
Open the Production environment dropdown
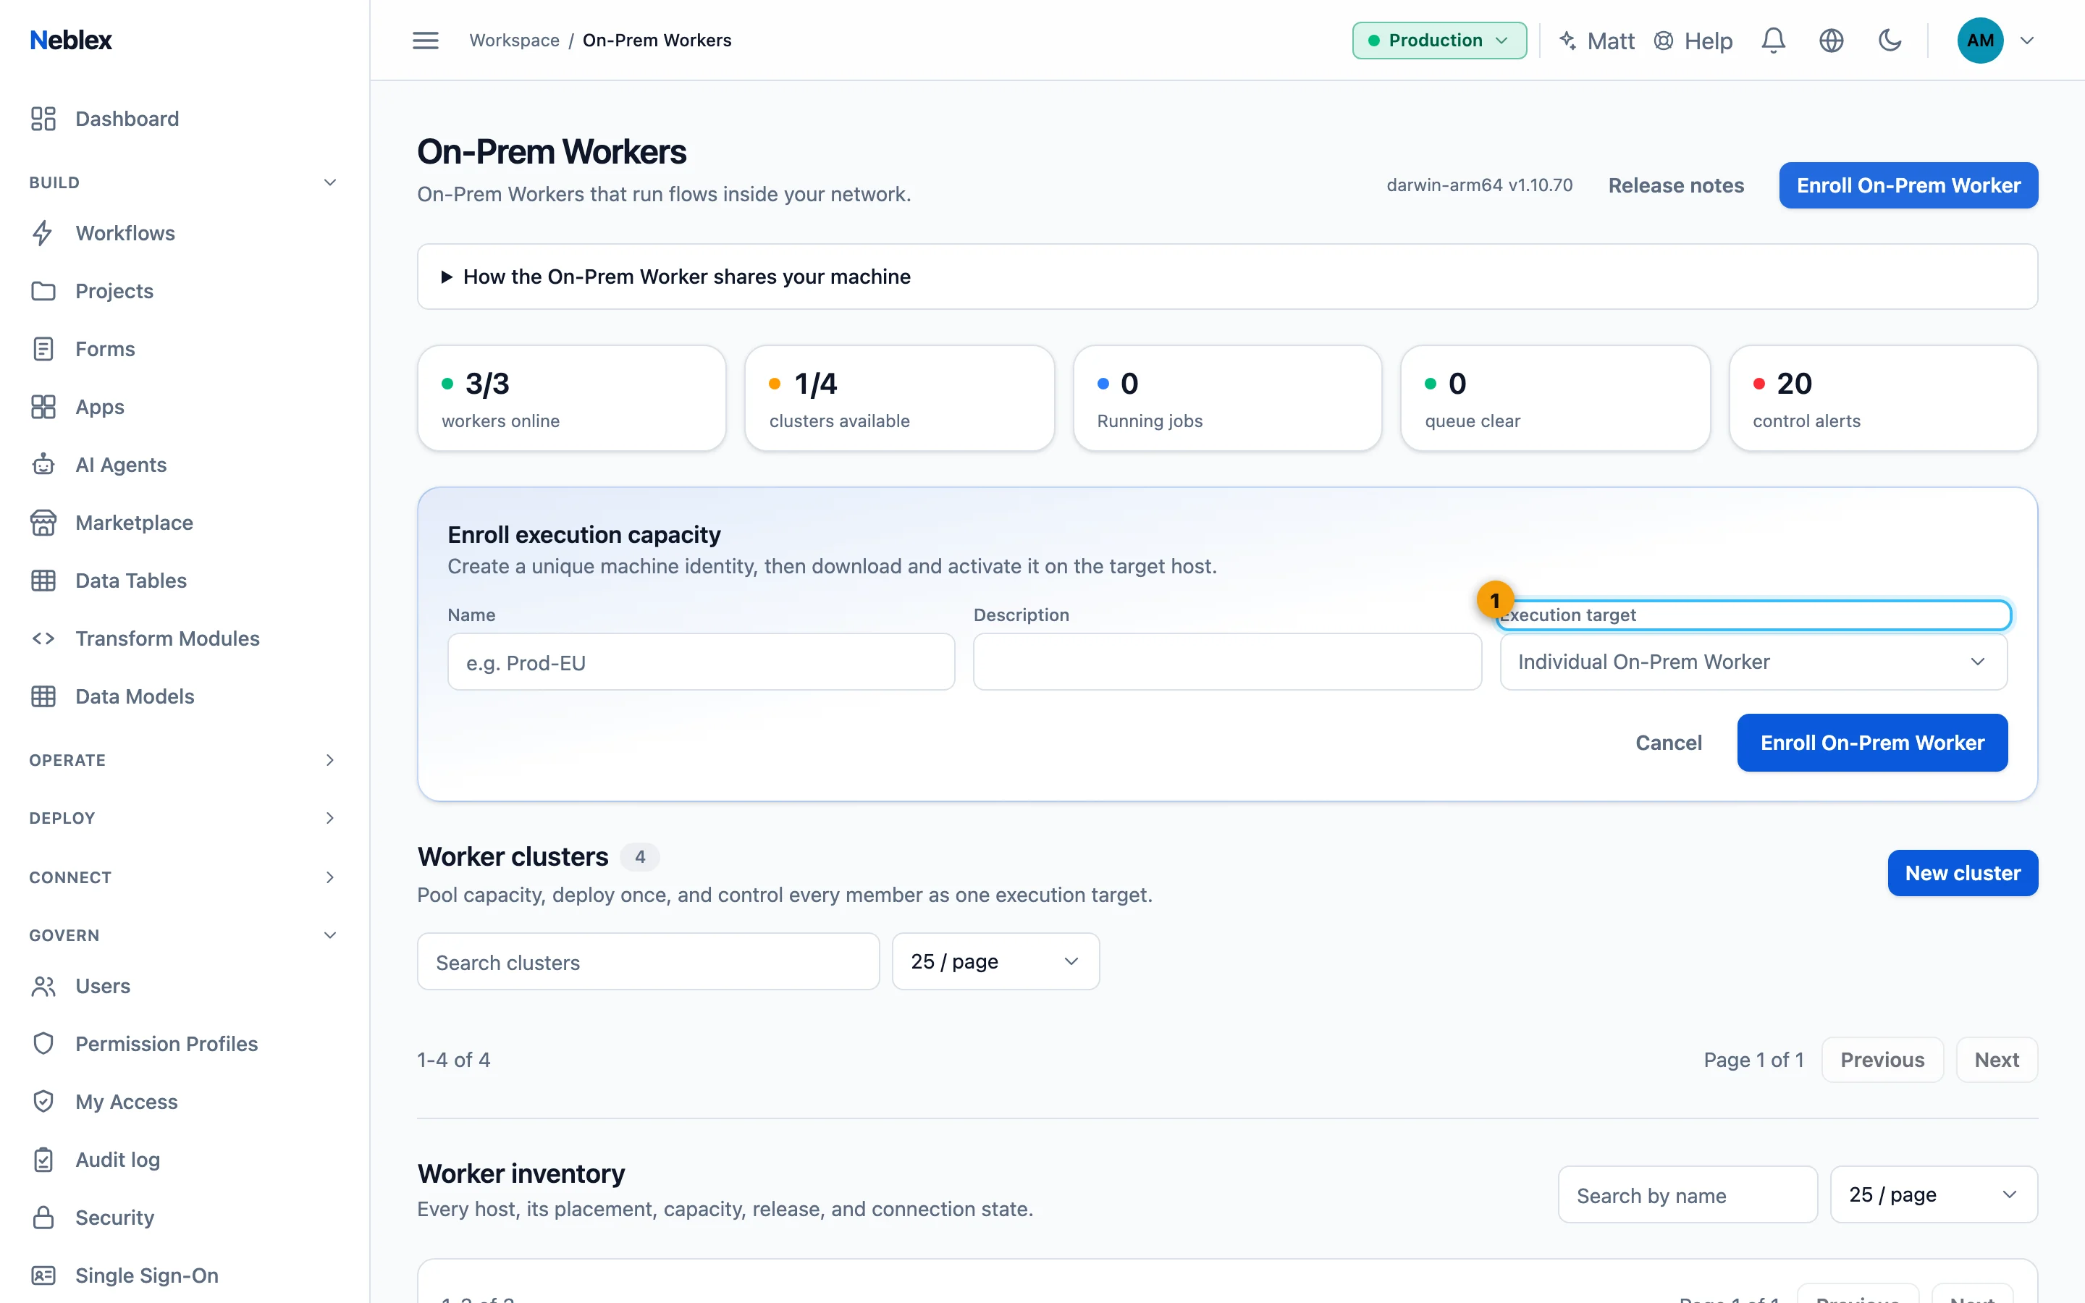(1439, 41)
